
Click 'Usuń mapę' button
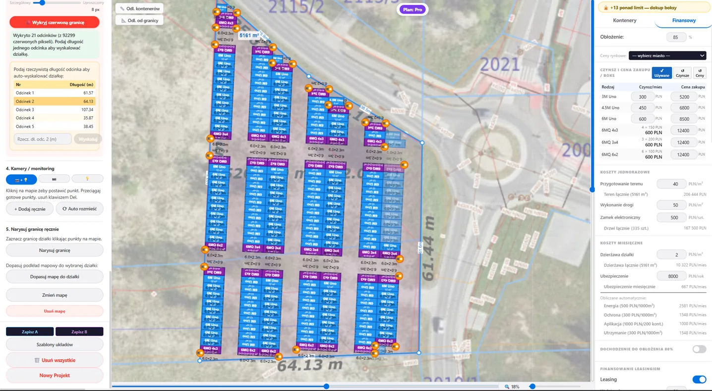click(55, 311)
